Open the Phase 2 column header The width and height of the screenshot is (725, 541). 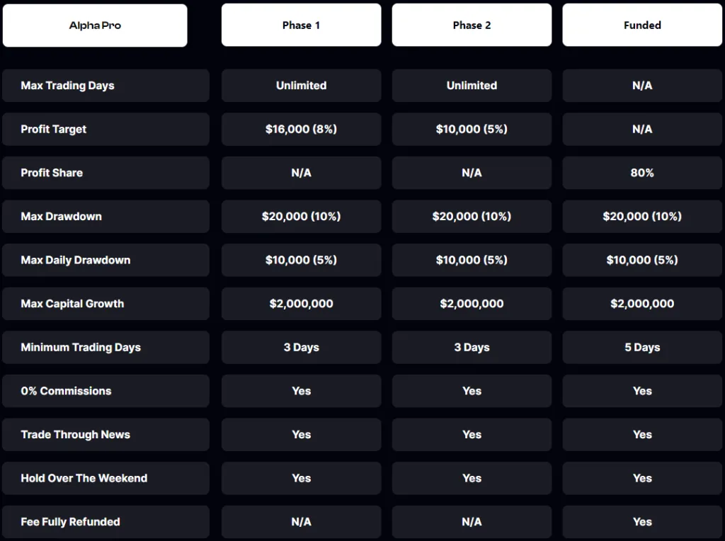click(x=472, y=24)
